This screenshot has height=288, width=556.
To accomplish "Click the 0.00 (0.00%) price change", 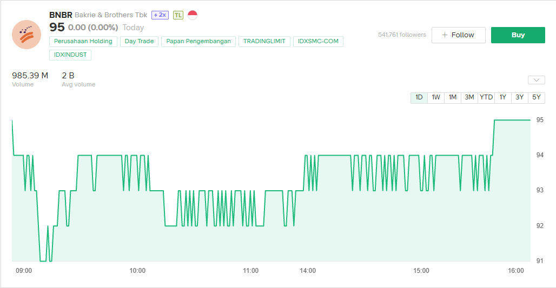I will [93, 28].
